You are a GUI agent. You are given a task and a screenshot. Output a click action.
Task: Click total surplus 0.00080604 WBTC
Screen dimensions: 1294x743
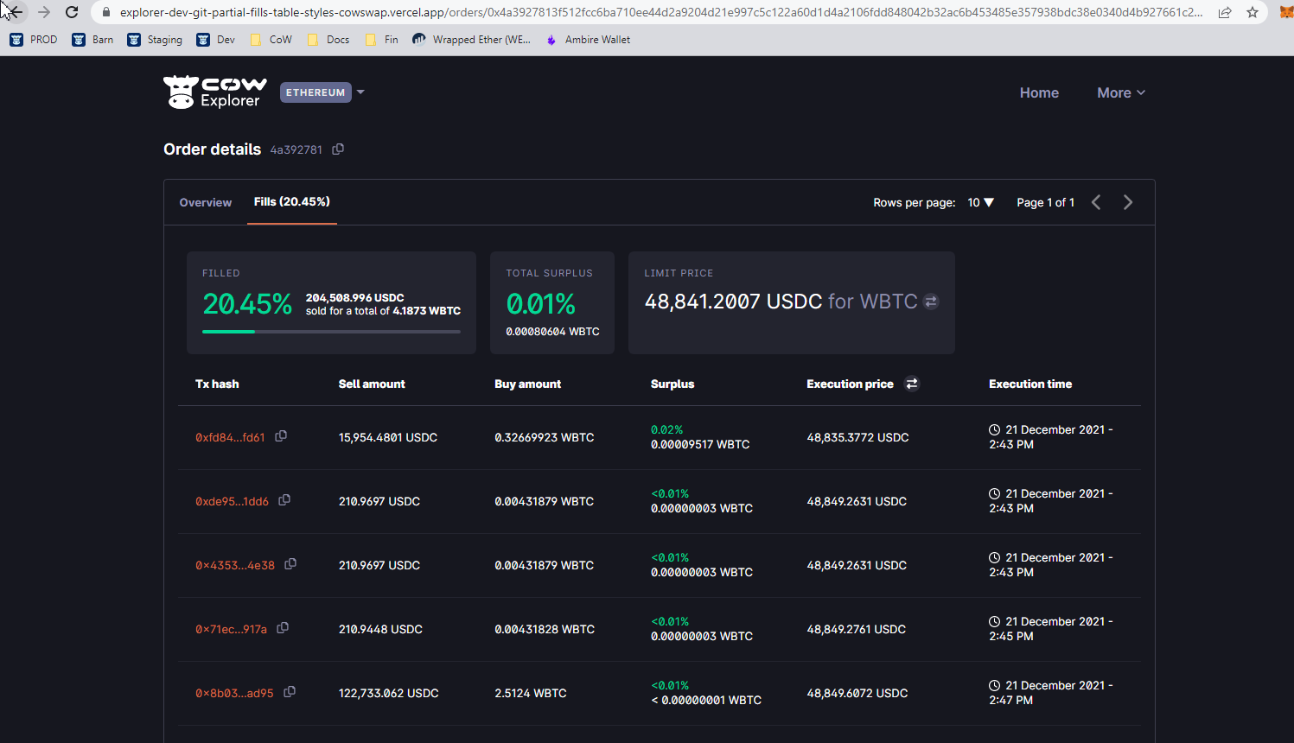point(552,332)
